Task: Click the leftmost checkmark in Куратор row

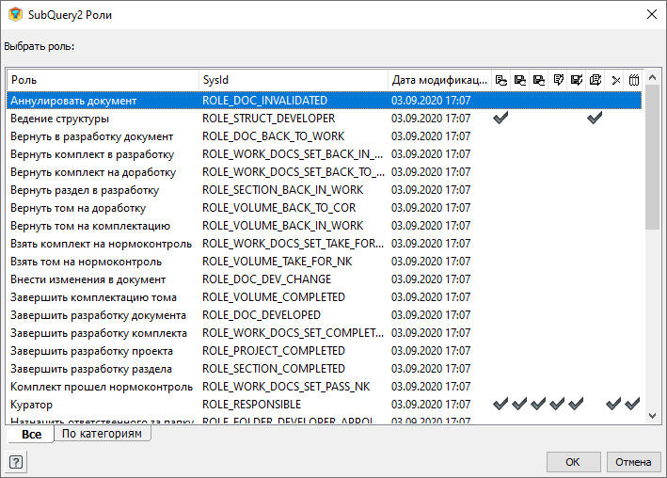Action: [501, 404]
